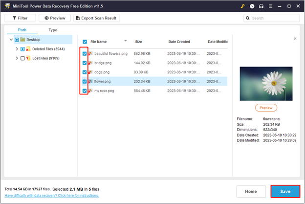The width and height of the screenshot is (305, 204).
Task: Select the bridge.png file name
Action: click(x=103, y=63)
